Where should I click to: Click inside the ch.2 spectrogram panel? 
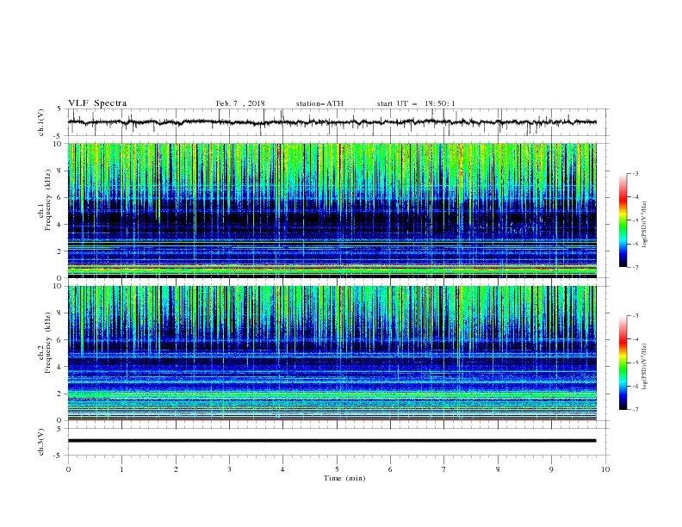click(332, 353)
